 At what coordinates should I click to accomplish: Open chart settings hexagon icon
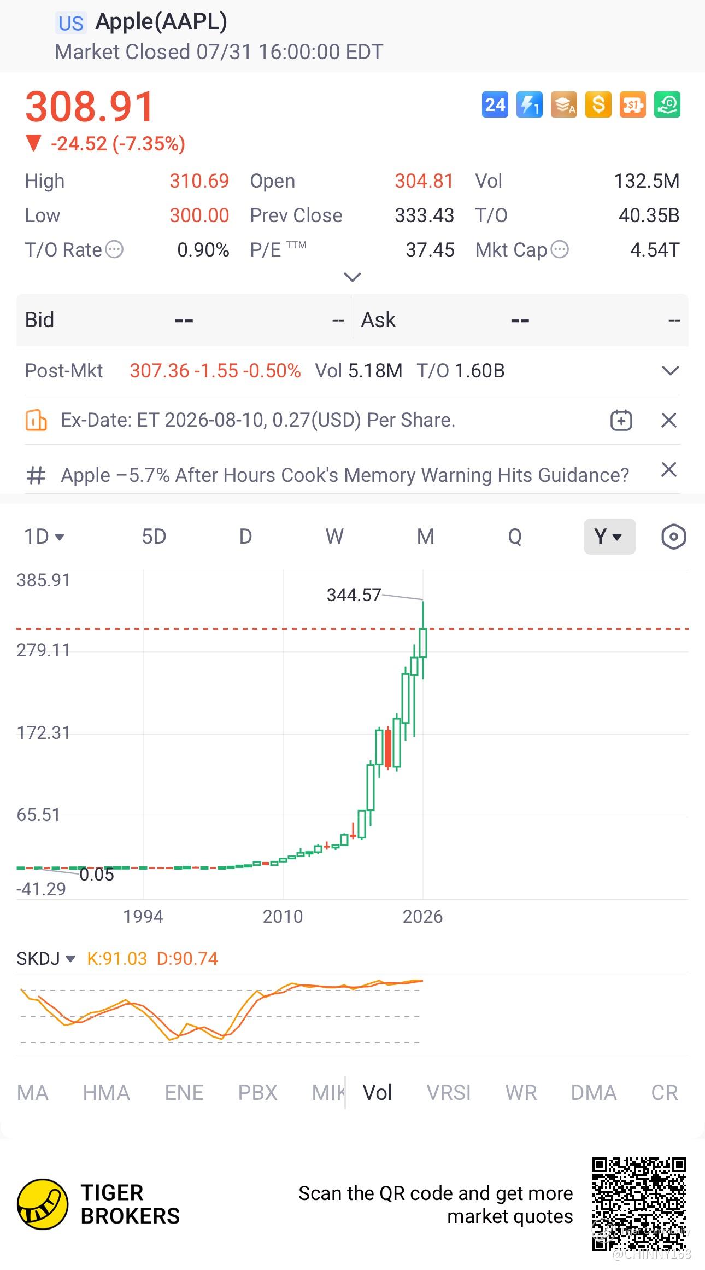[x=673, y=537]
